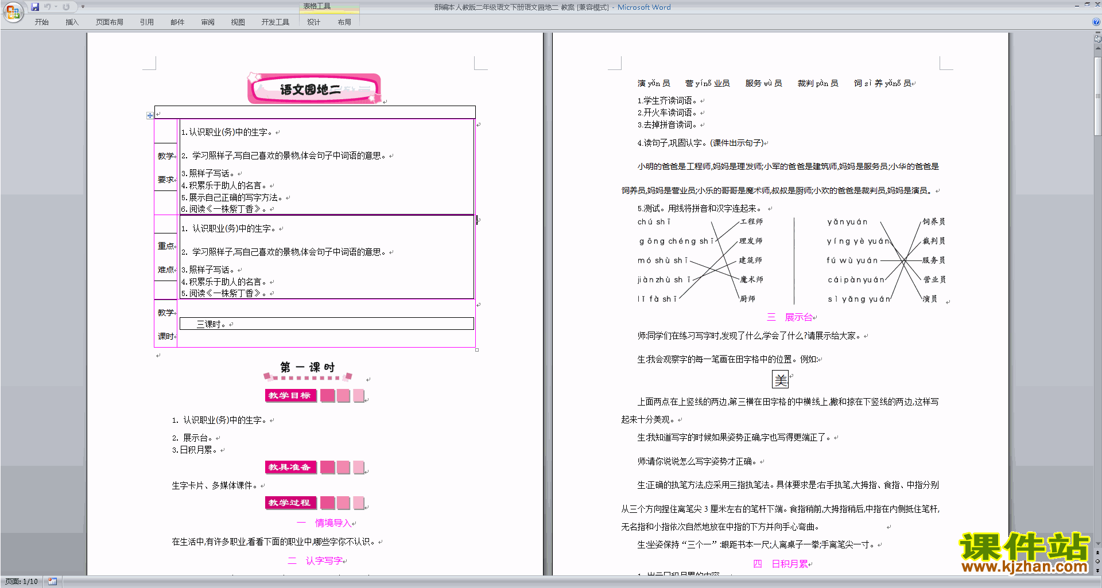
Task: Open the 审阅 tab
Action: [x=208, y=22]
